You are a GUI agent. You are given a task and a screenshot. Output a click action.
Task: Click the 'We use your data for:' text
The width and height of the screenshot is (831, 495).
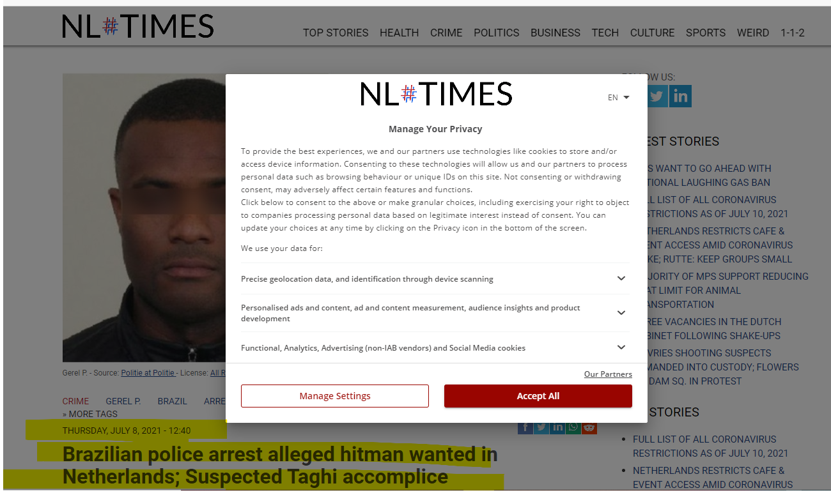tap(282, 248)
